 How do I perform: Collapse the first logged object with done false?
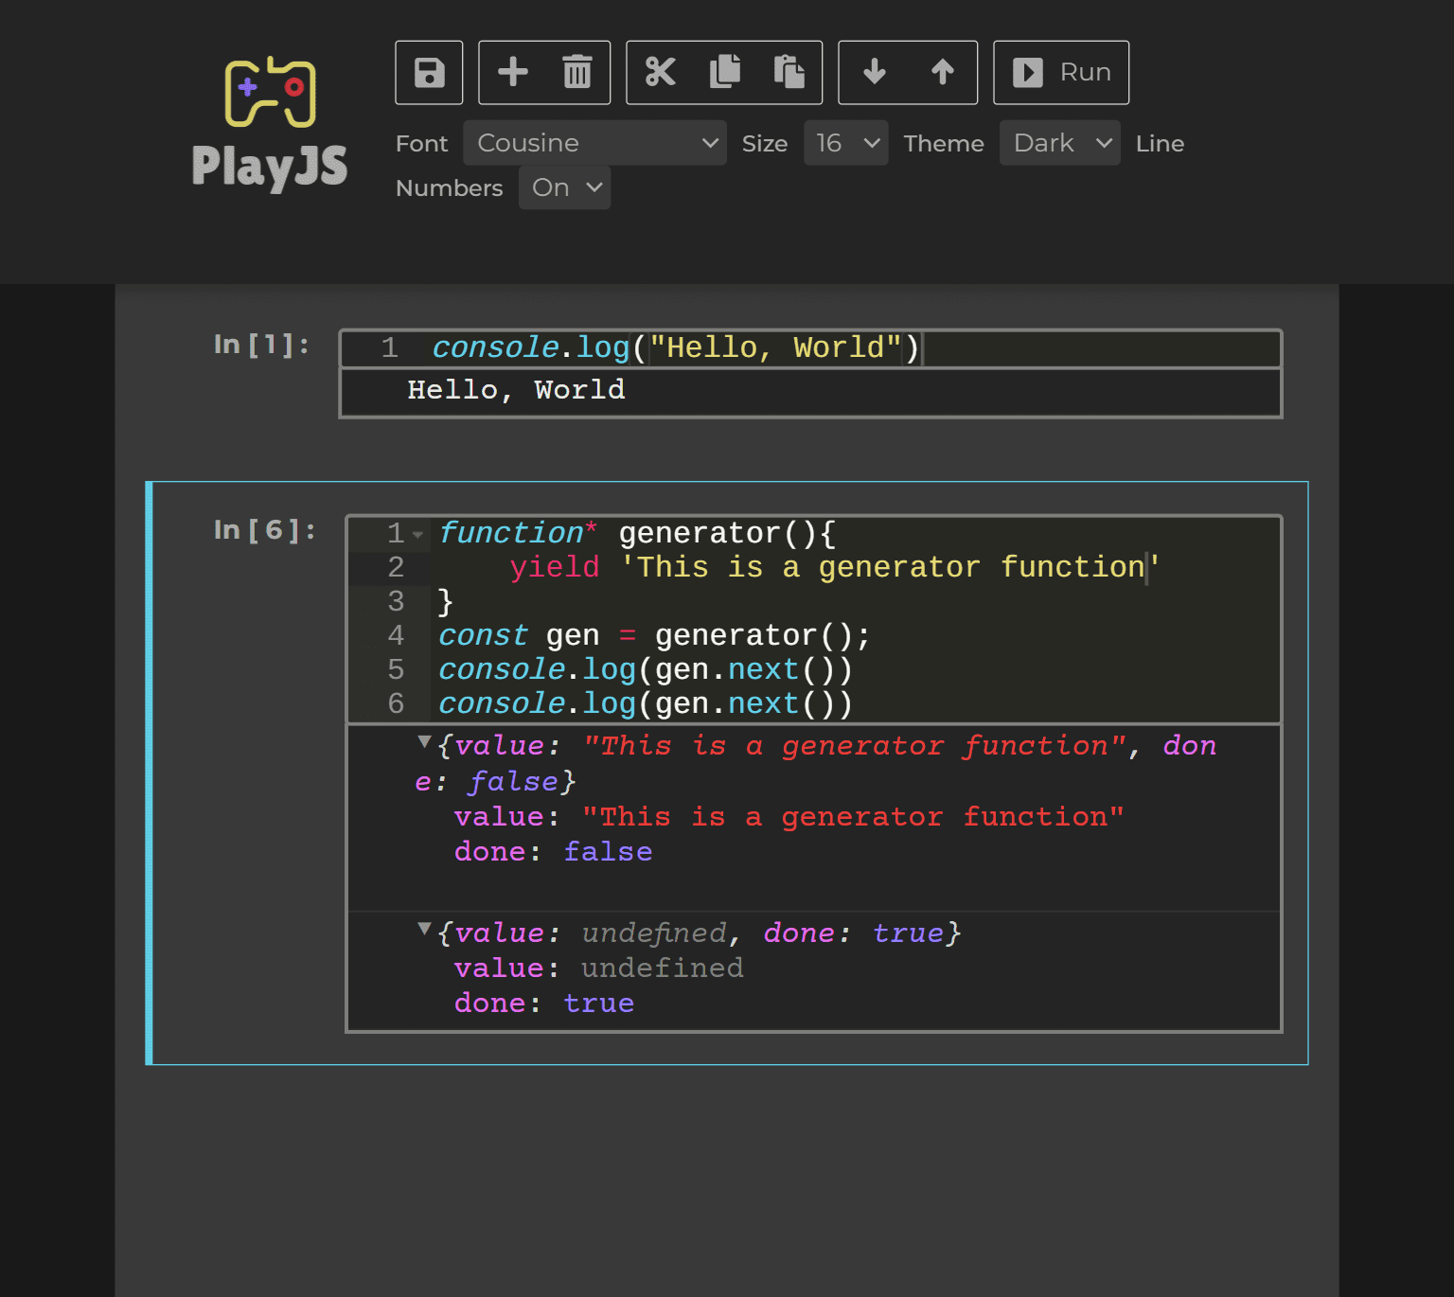pos(424,742)
